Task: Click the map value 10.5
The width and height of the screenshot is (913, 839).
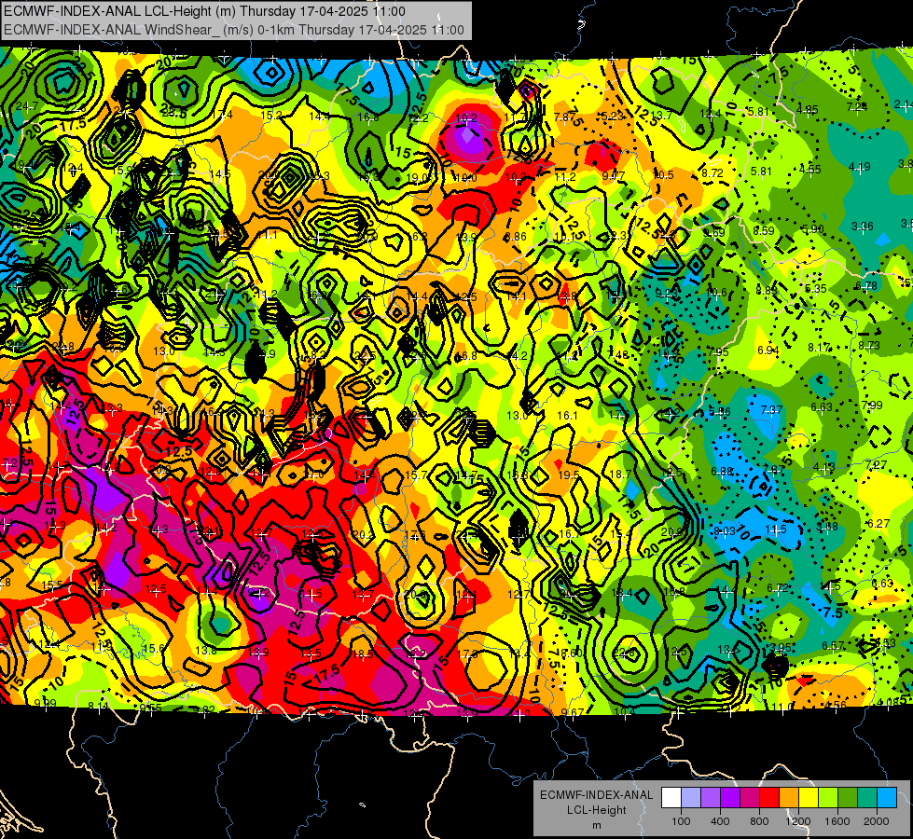Action: 664,174
